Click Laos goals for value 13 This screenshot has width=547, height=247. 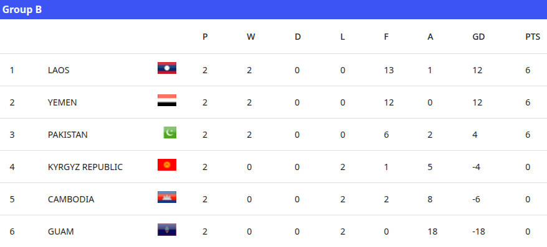389,70
